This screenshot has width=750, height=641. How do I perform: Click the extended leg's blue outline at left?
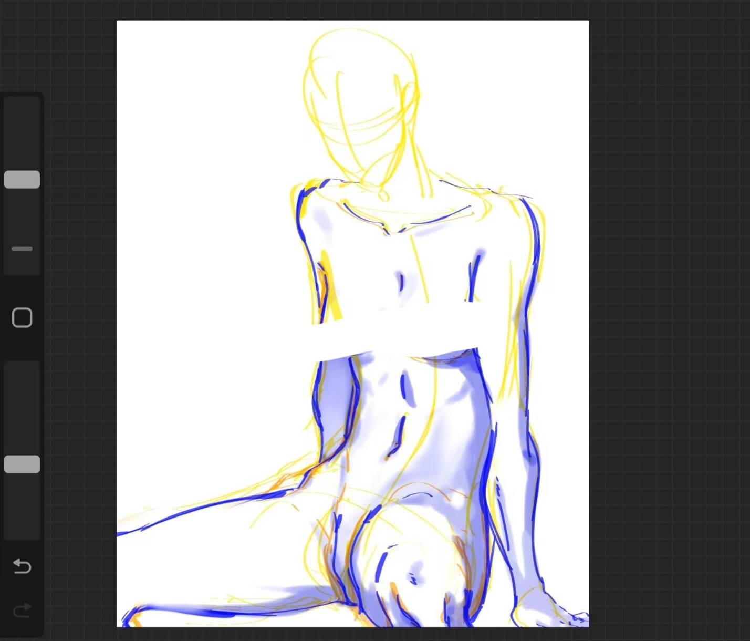210,509
